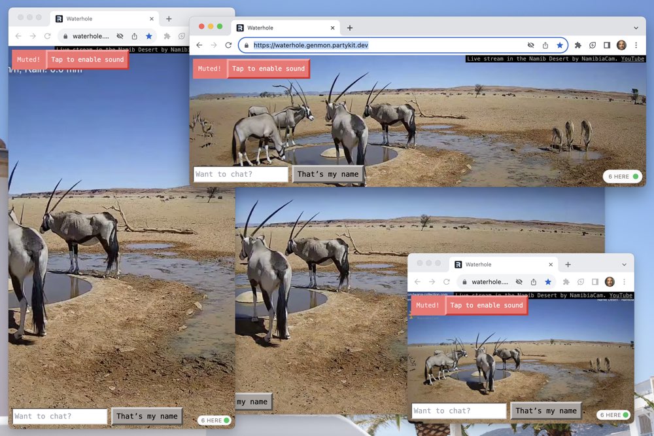The height and width of the screenshot is (436, 654).
Task: Open the share icon in the left window's address bar
Action: click(134, 37)
